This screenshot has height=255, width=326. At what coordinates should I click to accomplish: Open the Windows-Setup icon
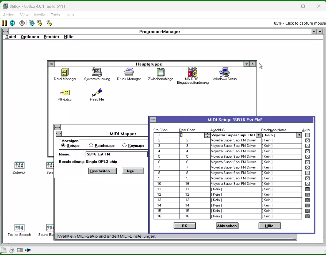(x=224, y=72)
